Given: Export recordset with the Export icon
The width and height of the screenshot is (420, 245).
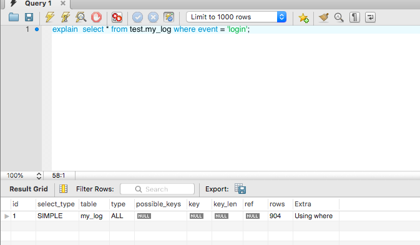Looking at the screenshot, I should 240,189.
